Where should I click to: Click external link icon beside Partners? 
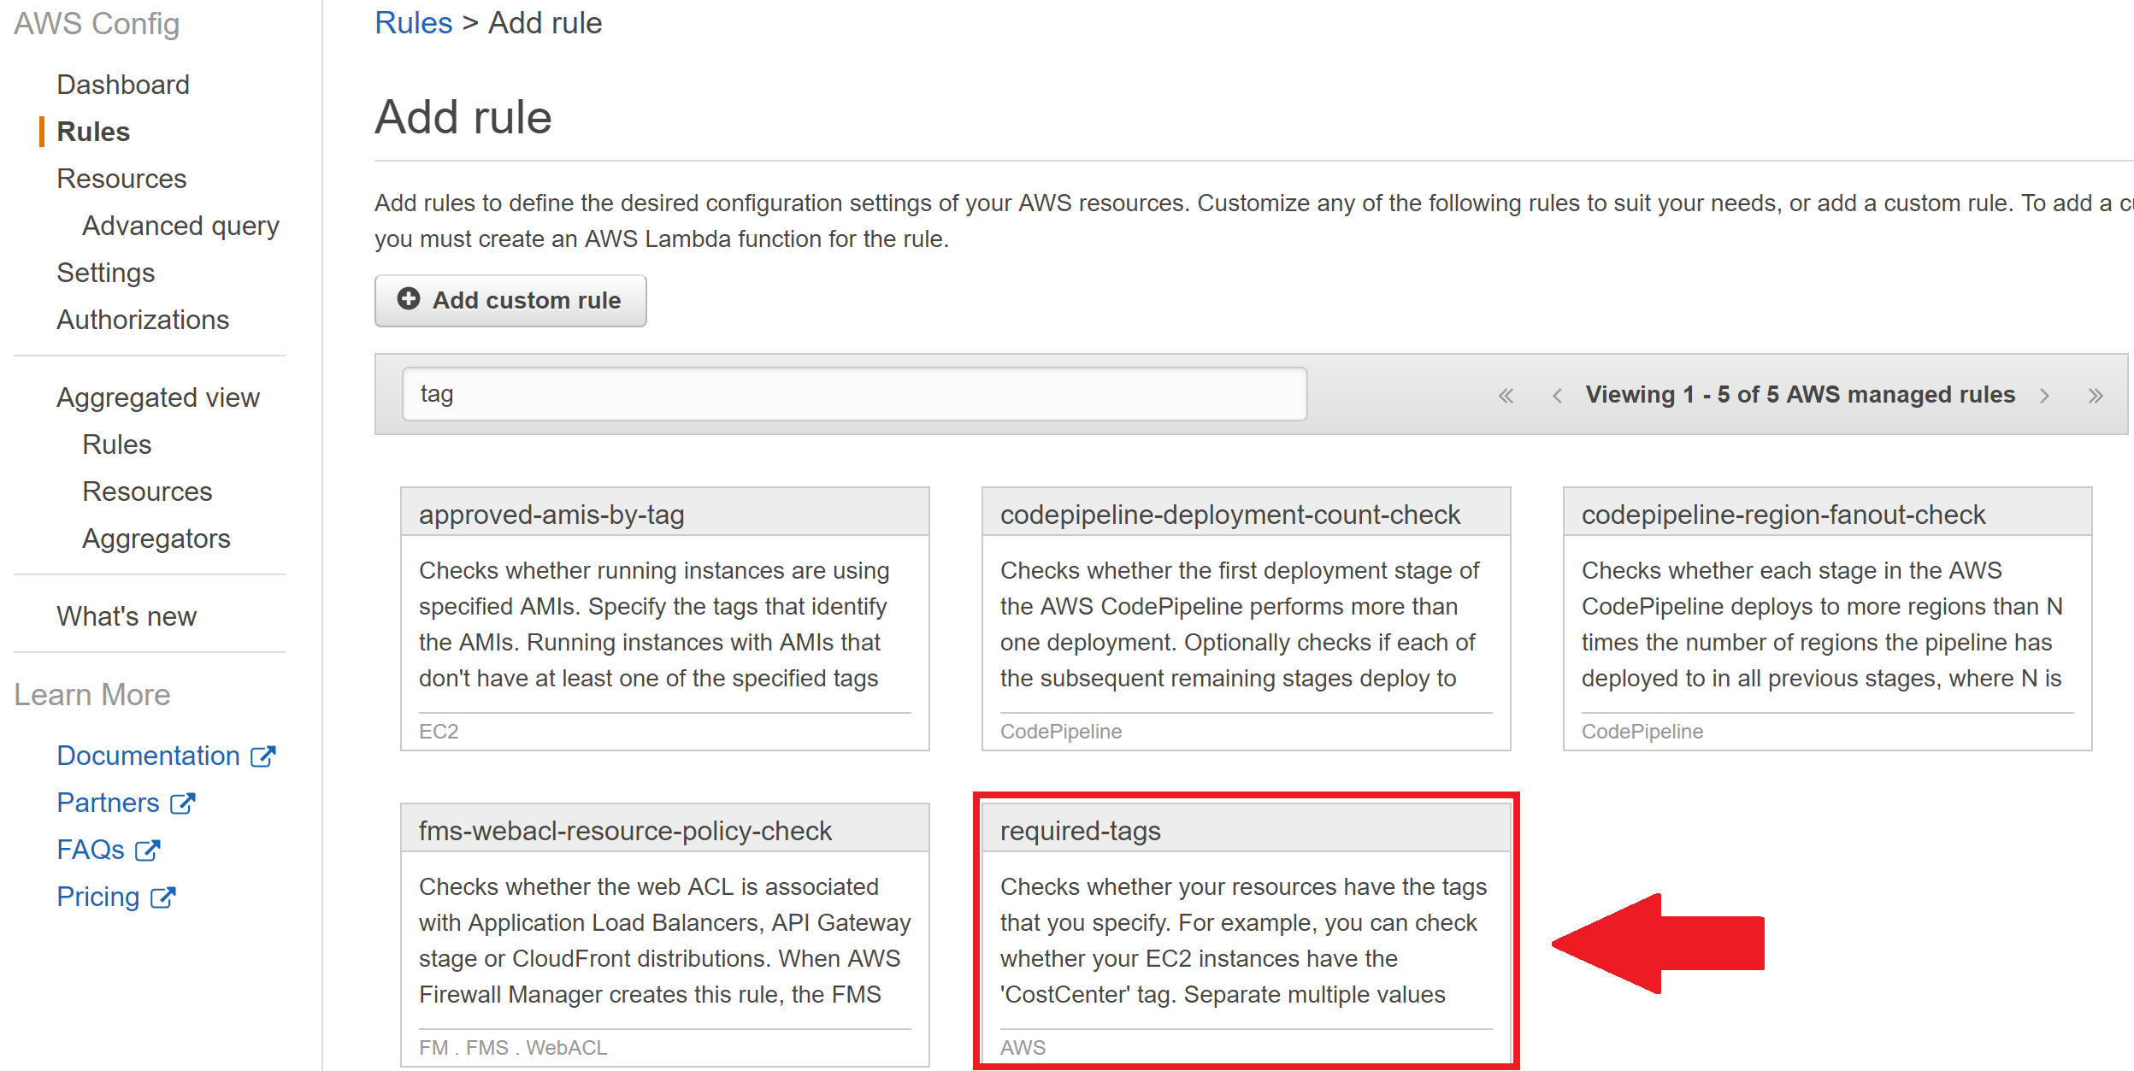[x=182, y=803]
